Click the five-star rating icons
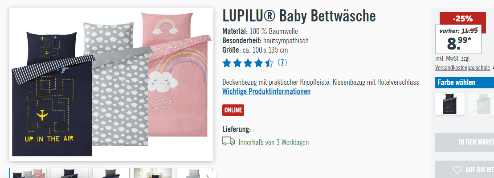 pos(248,63)
